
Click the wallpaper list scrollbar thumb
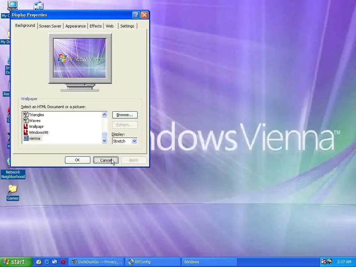click(x=104, y=135)
